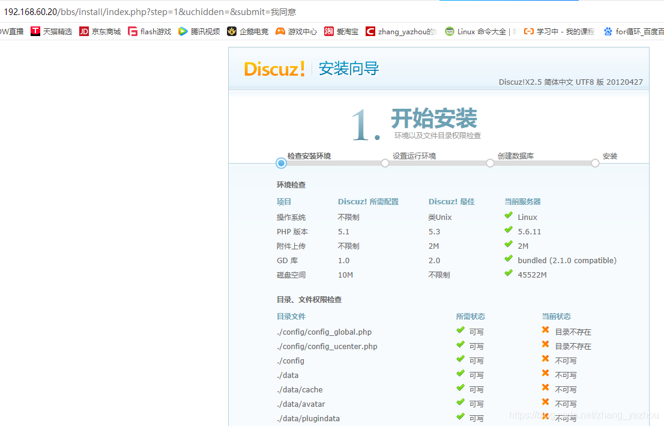Viewport: 664px width, 426px height.
Task: Click the 磁盘空间 row label
Action: tap(291, 275)
